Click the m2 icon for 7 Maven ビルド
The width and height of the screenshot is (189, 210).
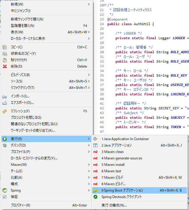click(x=95, y=178)
